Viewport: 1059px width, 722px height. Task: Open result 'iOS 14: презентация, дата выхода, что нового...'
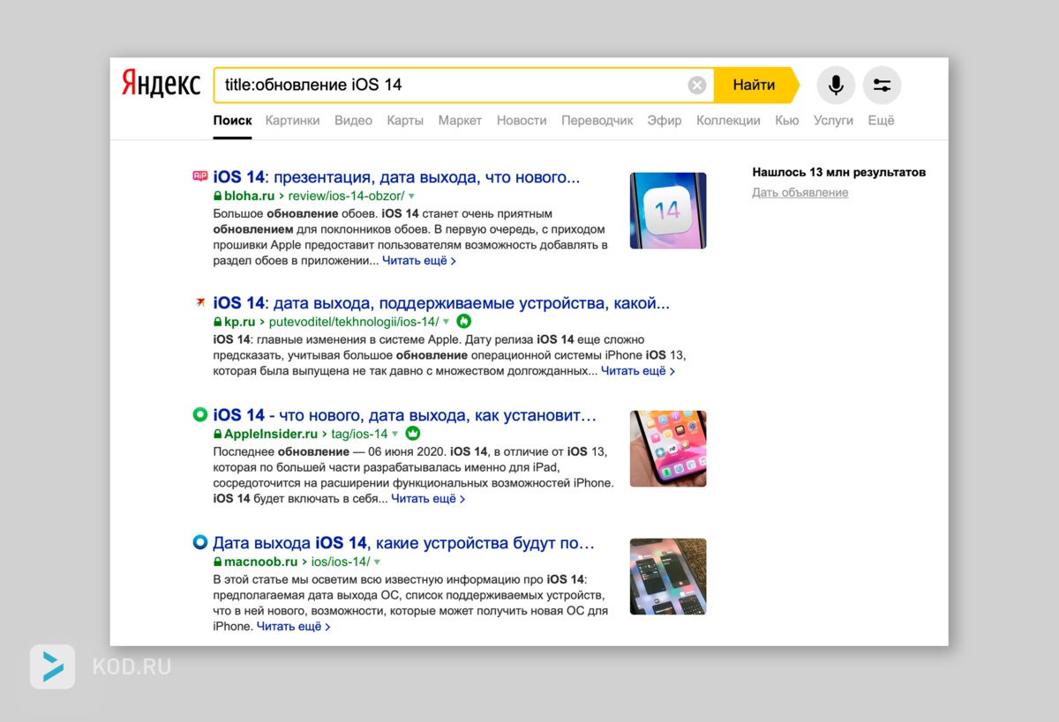[396, 177]
